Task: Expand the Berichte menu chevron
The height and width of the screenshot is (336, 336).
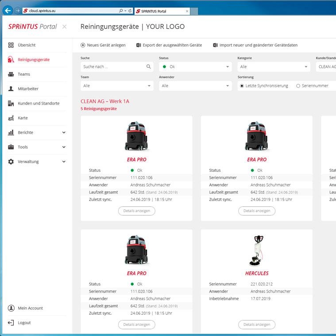Action: coord(64,132)
